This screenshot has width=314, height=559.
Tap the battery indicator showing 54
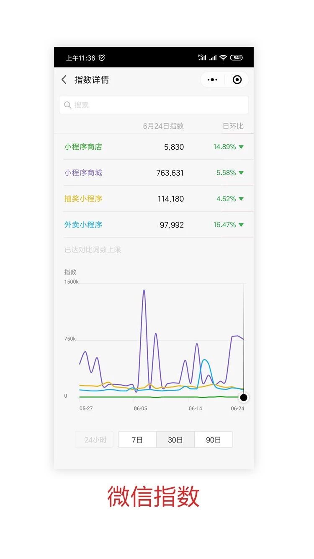[236, 58]
